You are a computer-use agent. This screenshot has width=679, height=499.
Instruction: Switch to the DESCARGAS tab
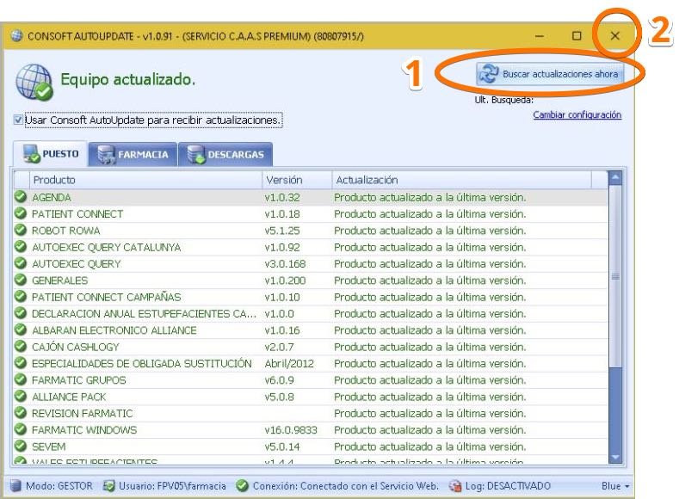click(225, 155)
